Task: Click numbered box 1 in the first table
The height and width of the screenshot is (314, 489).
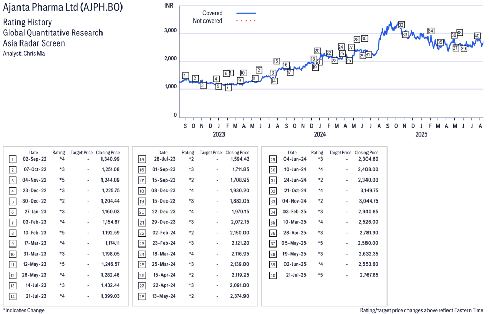Action: click(x=12, y=160)
